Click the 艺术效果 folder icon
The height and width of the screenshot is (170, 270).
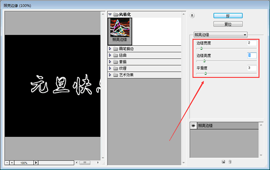pos(116,75)
